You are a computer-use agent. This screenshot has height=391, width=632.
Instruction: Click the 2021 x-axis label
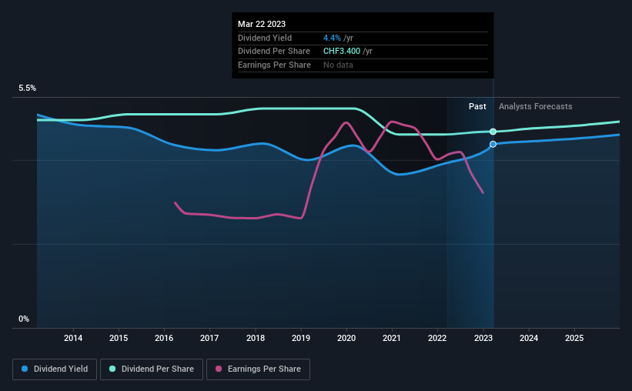(392, 338)
